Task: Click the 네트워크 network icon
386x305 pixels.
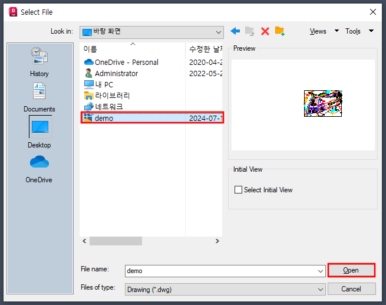Action: pyautogui.click(x=88, y=106)
